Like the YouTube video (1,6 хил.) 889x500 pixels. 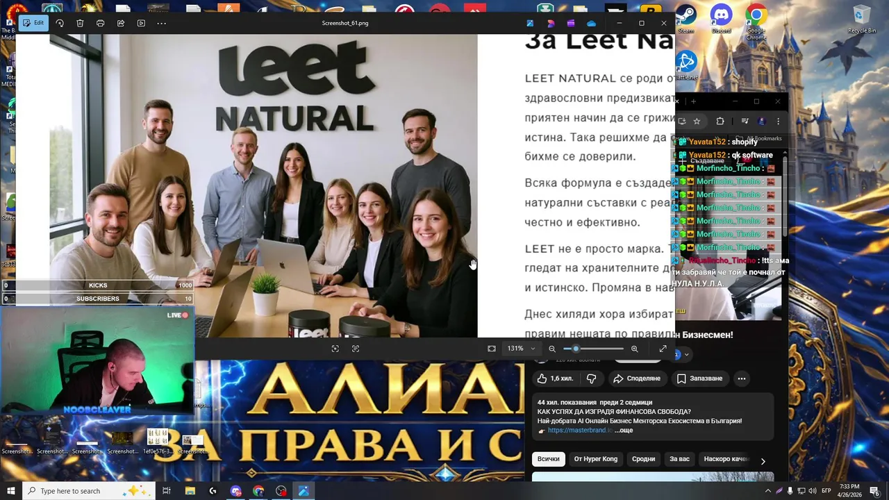(555, 378)
